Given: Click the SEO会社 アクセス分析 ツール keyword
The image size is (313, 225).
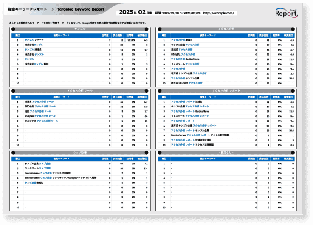Looking at the screenshot, I should 40,107.
